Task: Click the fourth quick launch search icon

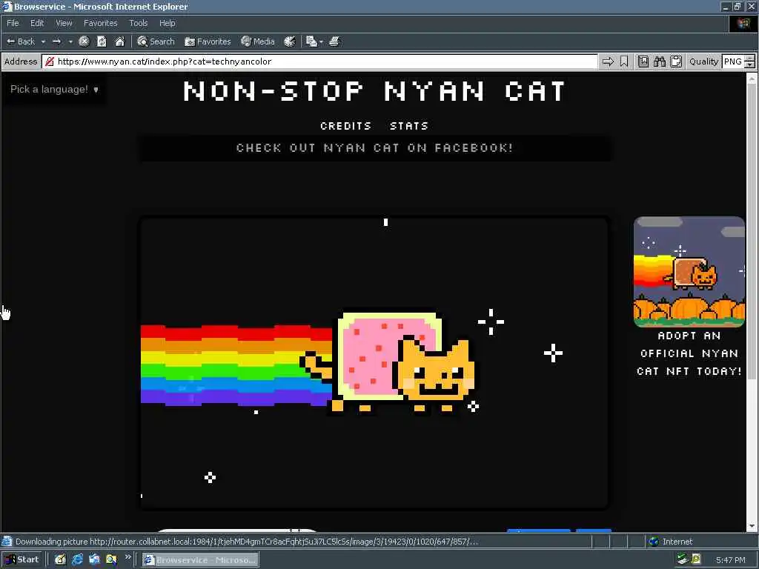Action: (x=111, y=560)
